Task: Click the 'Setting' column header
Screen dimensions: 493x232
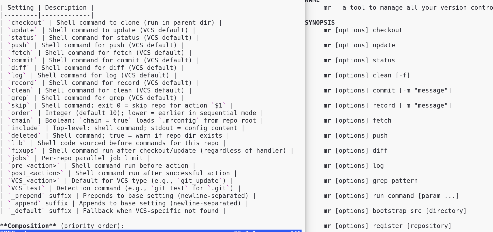Action: (21, 8)
